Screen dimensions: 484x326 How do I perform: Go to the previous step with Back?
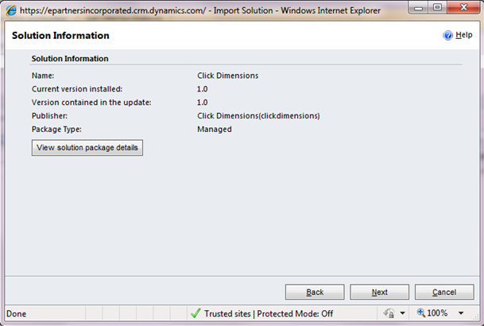pos(315,292)
